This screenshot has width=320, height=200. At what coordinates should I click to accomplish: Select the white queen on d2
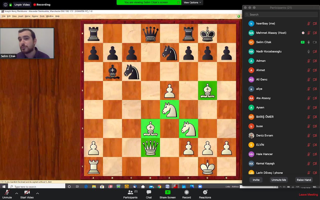(150, 148)
